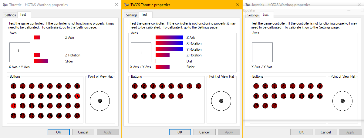Click lit button 17 in Warthog Throttle window
364x138 pixels.
pos(13,106)
